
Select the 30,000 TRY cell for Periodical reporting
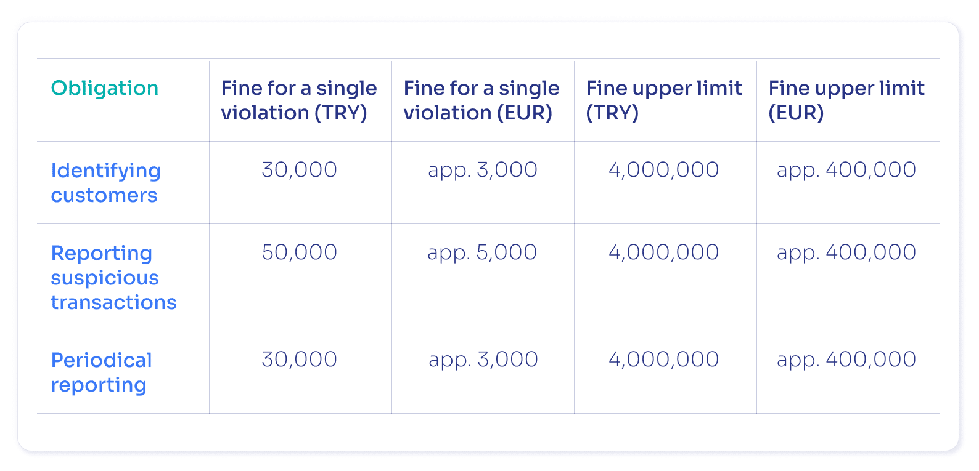300,360
